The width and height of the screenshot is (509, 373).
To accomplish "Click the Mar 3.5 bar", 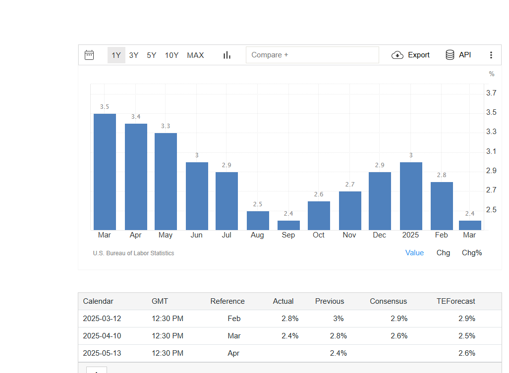I will (x=105, y=172).
